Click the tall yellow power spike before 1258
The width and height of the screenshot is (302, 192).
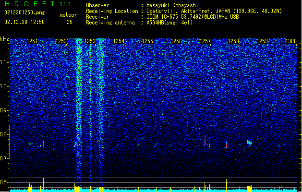pyautogui.click(x=227, y=184)
